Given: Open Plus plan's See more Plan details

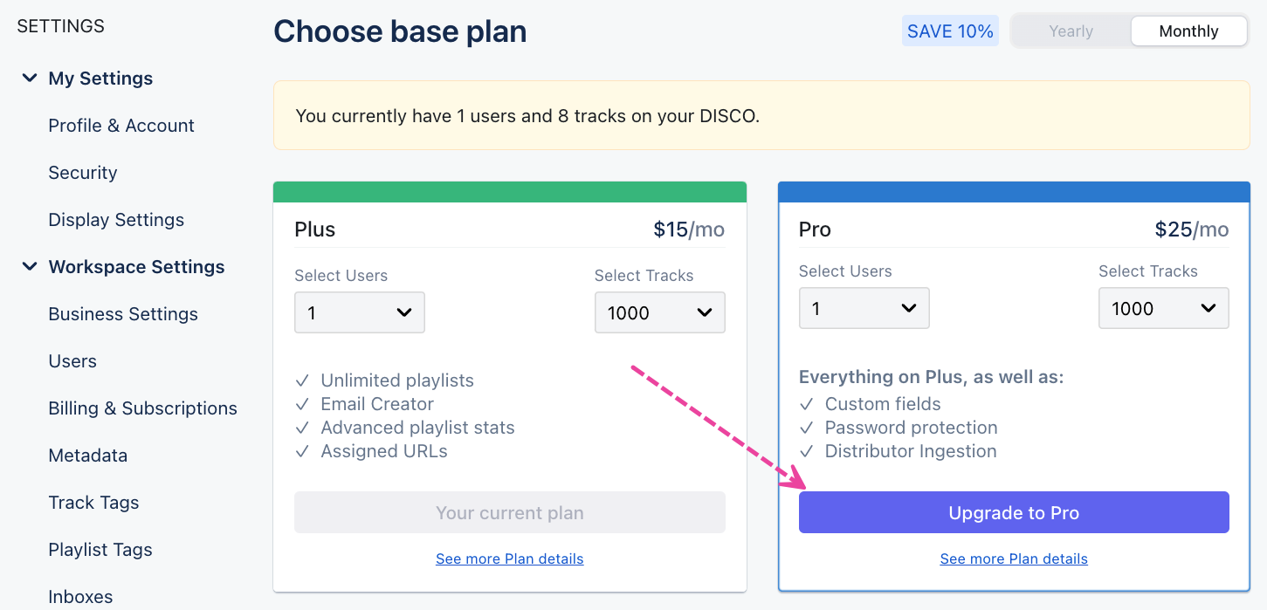Looking at the screenshot, I should pos(509,559).
